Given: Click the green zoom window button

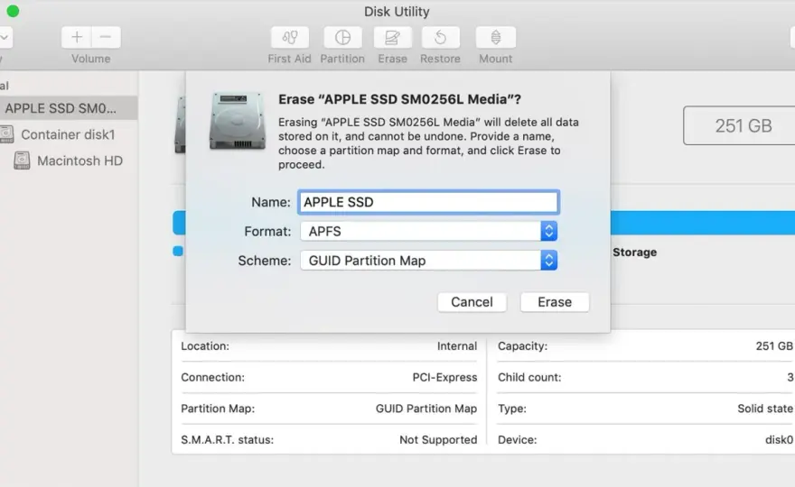Looking at the screenshot, I should [x=13, y=11].
